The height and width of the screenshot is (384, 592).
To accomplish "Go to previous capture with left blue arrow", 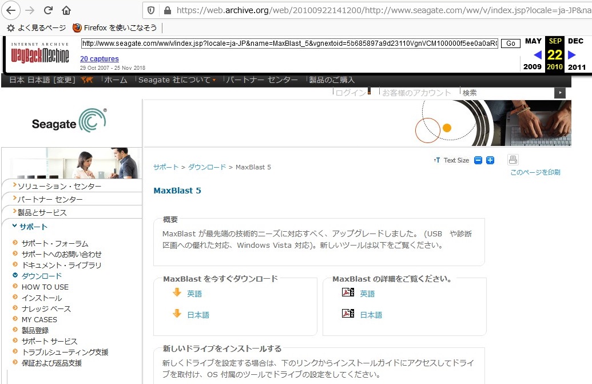I will click(x=538, y=55).
